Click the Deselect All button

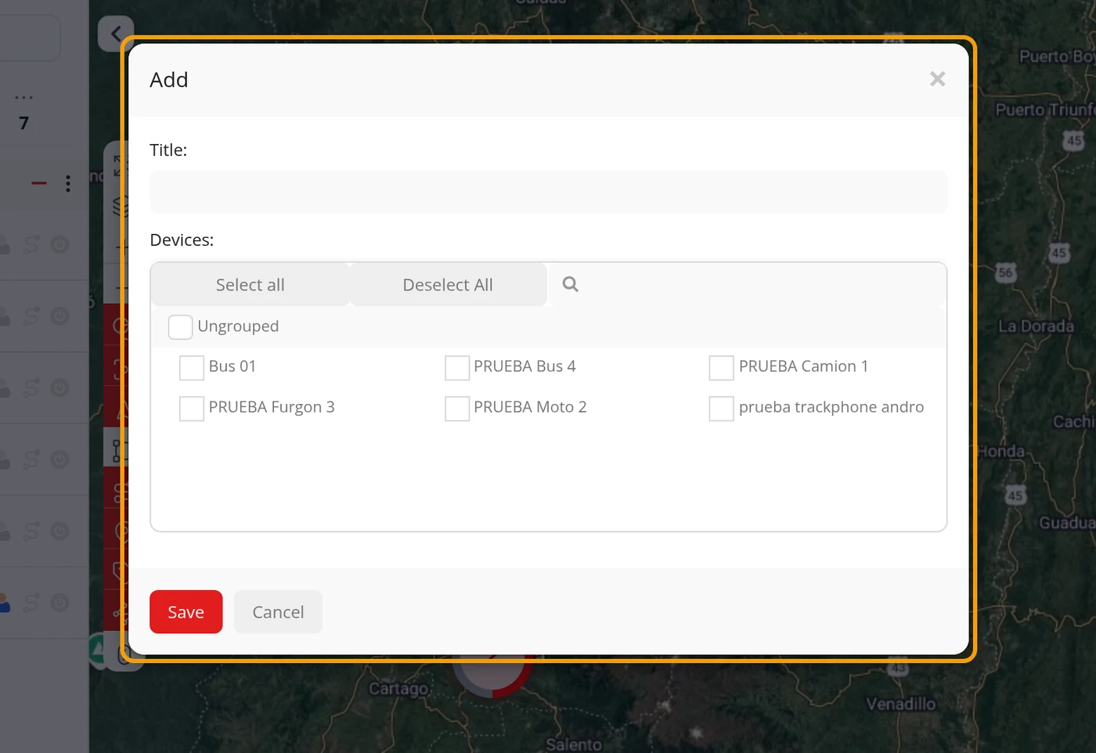tap(448, 285)
